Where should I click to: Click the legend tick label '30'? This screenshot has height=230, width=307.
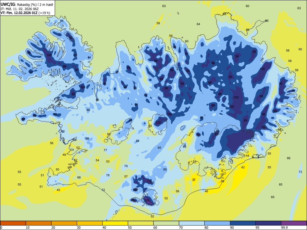point(79,228)
